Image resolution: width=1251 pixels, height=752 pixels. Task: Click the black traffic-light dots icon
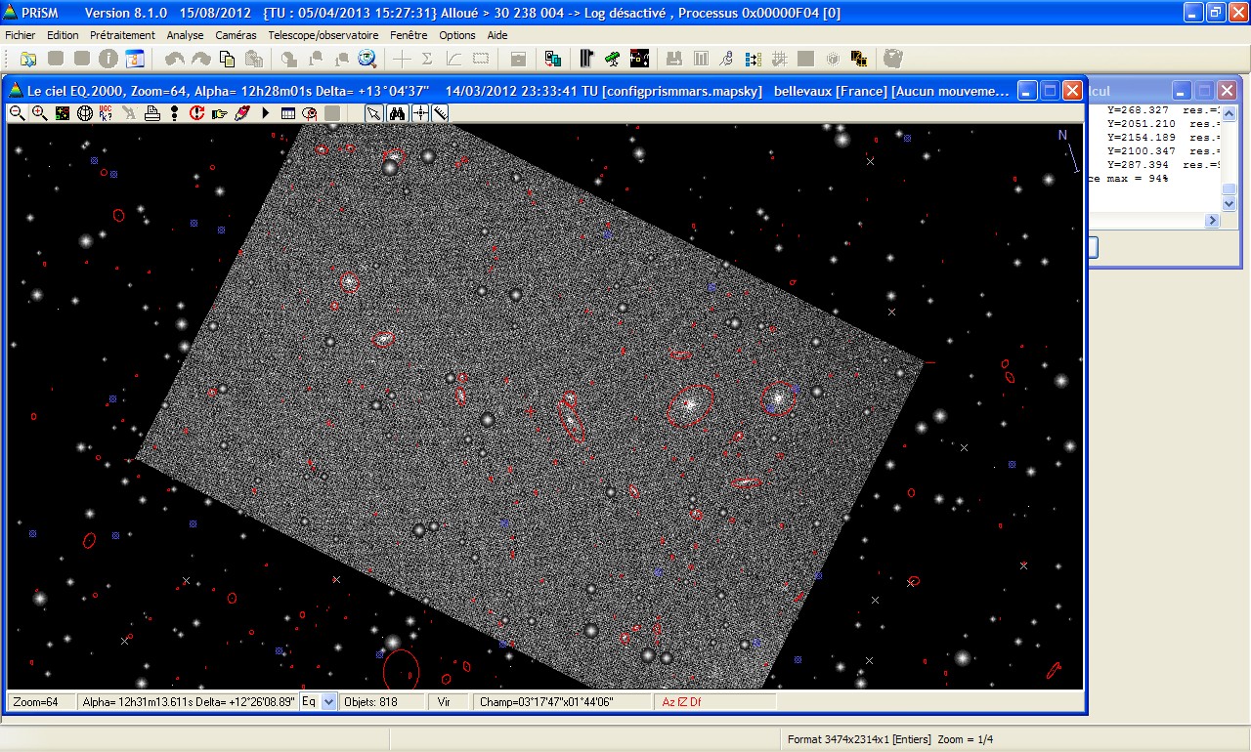click(x=174, y=113)
